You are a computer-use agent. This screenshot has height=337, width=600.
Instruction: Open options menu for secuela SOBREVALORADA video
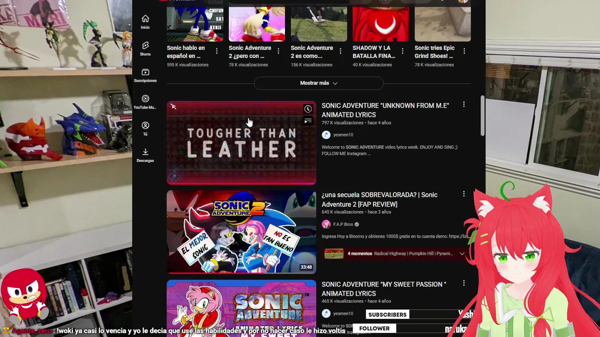(464, 194)
